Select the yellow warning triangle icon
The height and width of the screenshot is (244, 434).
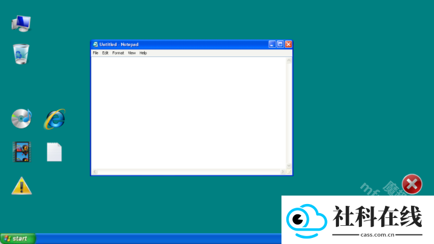[22, 186]
